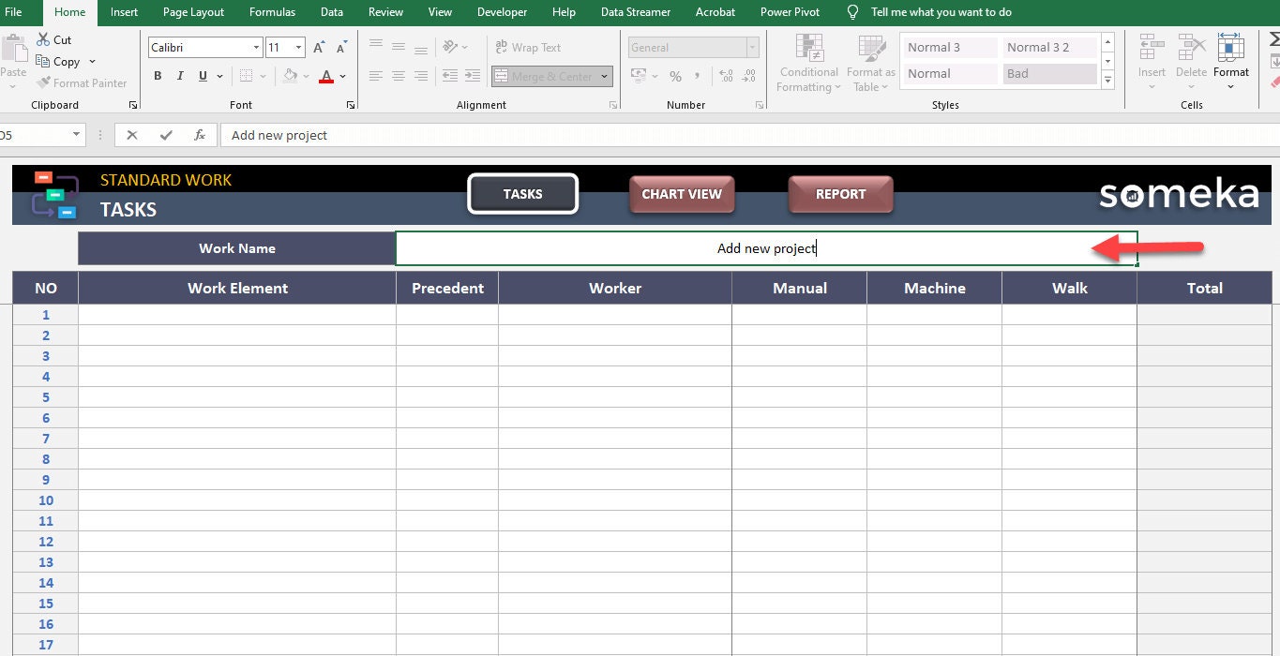Click the Orientation text angle icon
The width and height of the screenshot is (1280, 656).
(451, 46)
